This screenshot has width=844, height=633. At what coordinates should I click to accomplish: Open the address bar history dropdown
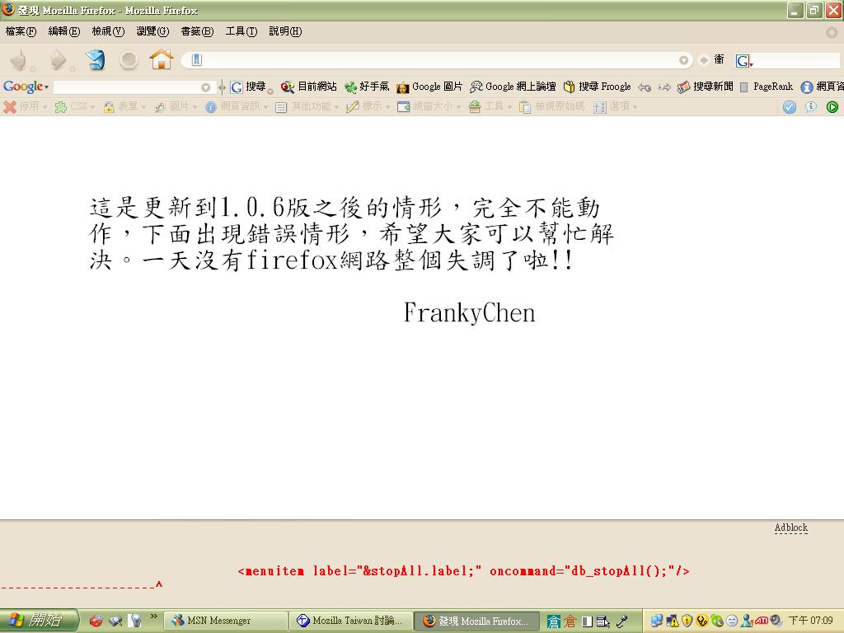coord(683,60)
